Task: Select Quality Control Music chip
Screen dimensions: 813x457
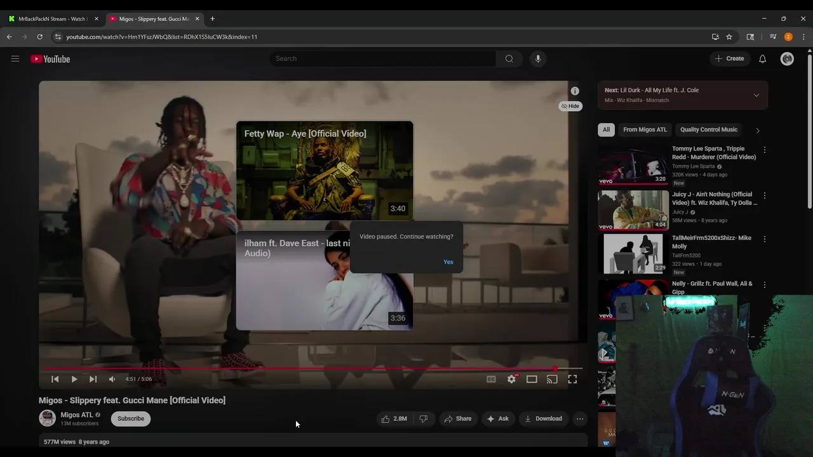Action: coord(709,129)
